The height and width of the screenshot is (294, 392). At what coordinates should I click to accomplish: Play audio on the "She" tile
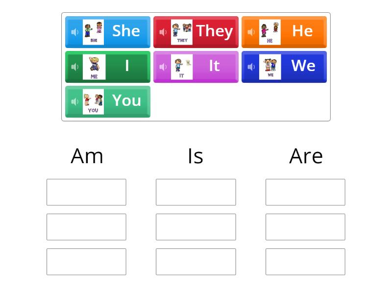click(x=74, y=31)
